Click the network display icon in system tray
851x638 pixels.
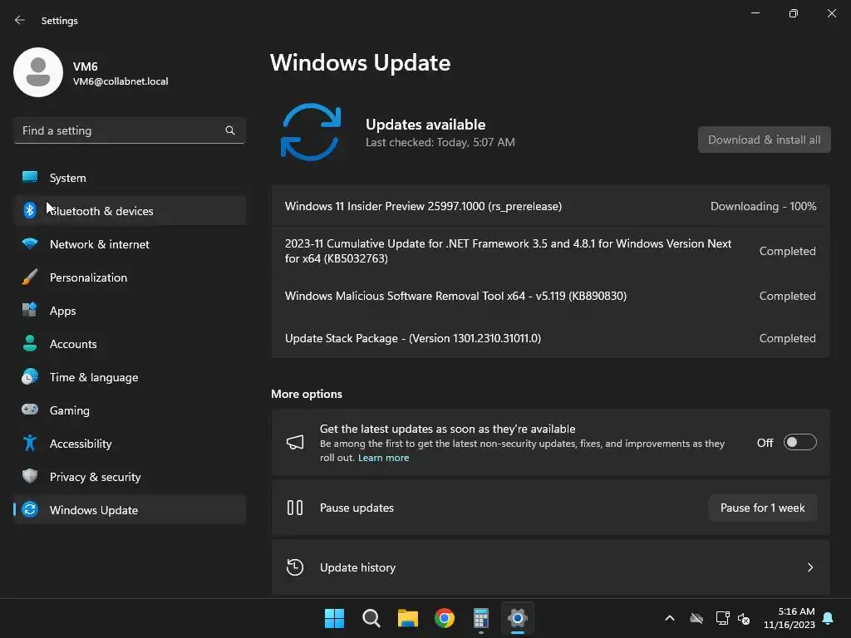722,618
